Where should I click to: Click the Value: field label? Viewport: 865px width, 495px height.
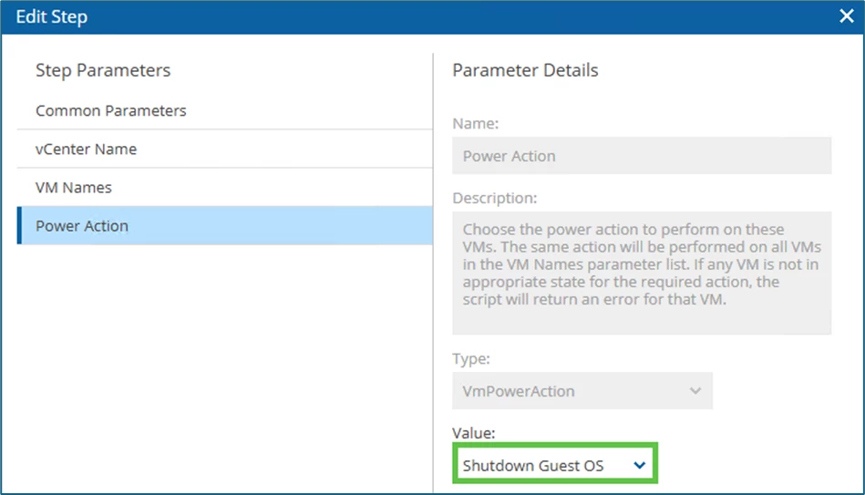click(474, 434)
